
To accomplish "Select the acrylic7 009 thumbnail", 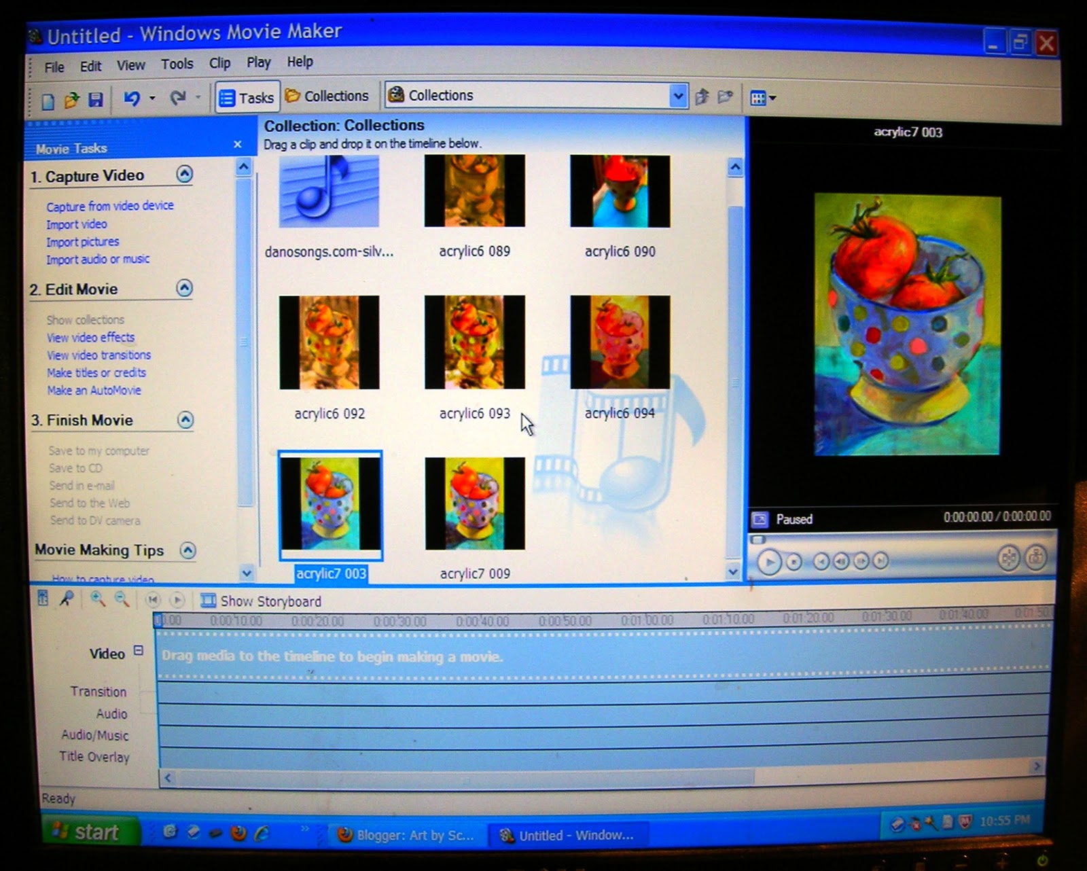I will click(475, 503).
